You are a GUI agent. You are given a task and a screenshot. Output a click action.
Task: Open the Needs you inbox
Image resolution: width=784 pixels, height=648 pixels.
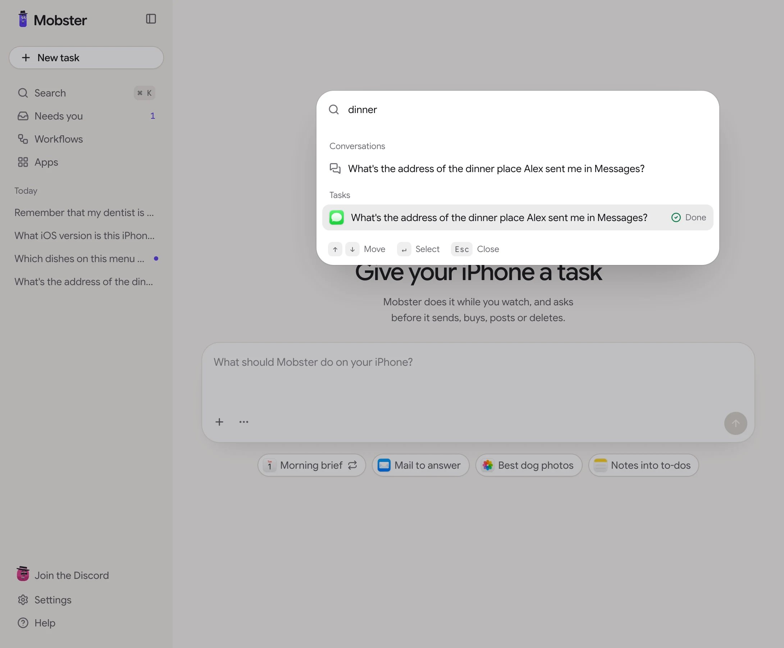[x=86, y=116]
